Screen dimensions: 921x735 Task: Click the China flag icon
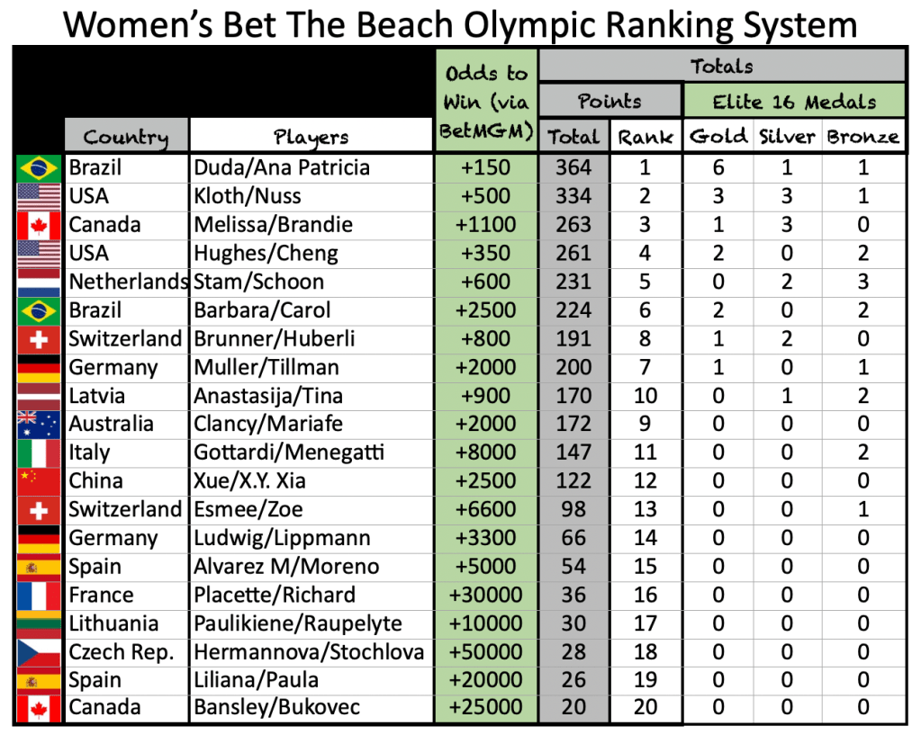pos(39,480)
